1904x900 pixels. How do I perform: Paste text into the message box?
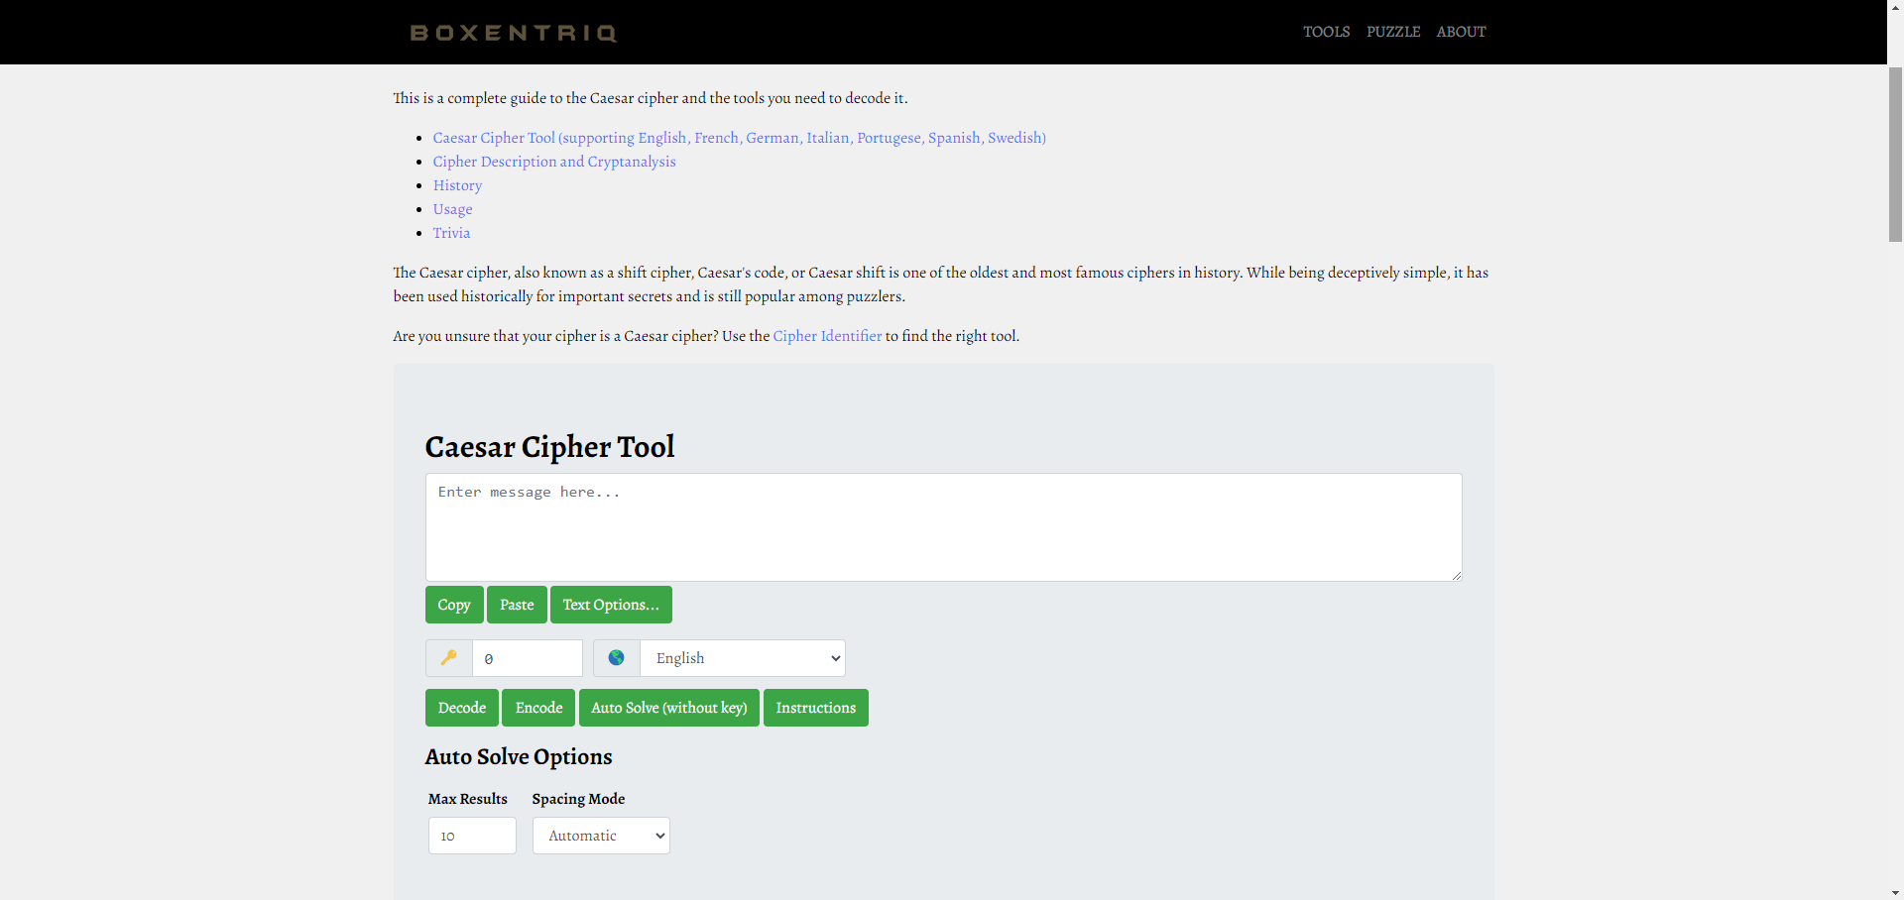tap(517, 605)
